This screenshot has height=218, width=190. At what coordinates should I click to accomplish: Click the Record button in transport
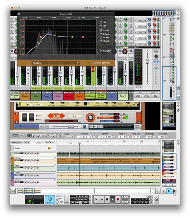point(118,200)
